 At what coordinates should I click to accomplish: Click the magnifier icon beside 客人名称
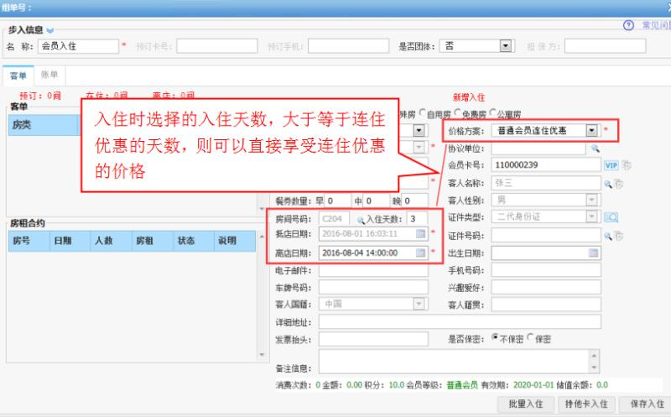pyautogui.click(x=607, y=184)
